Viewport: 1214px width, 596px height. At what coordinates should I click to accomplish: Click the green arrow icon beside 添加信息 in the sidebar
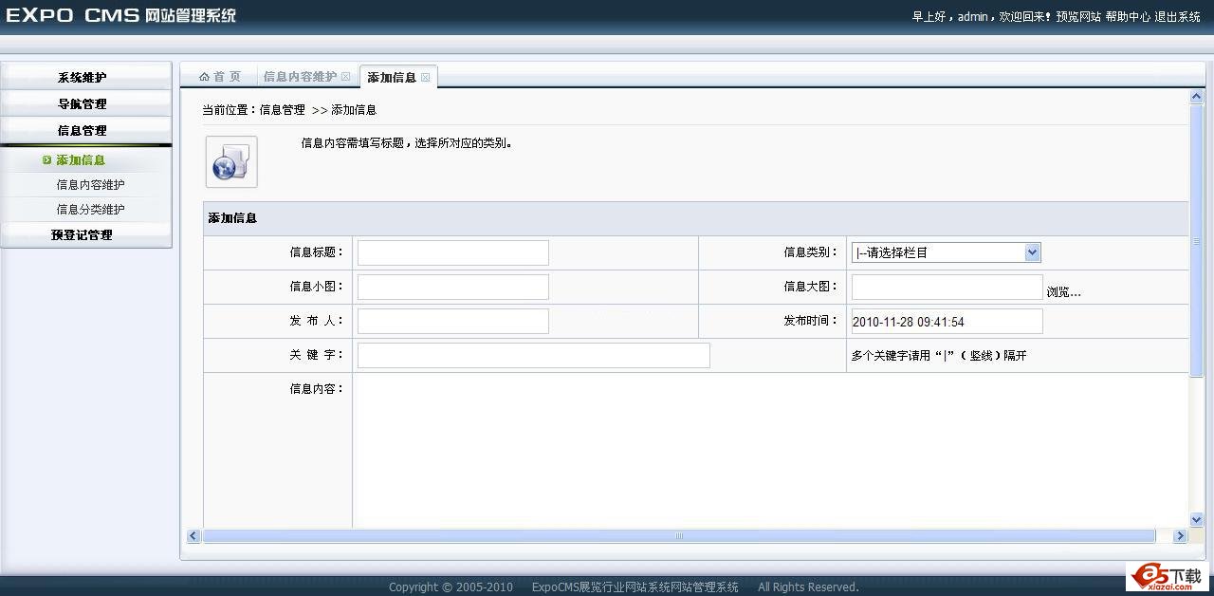click(x=46, y=160)
